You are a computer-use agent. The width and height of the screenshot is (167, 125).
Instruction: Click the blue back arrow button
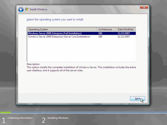click(21, 10)
